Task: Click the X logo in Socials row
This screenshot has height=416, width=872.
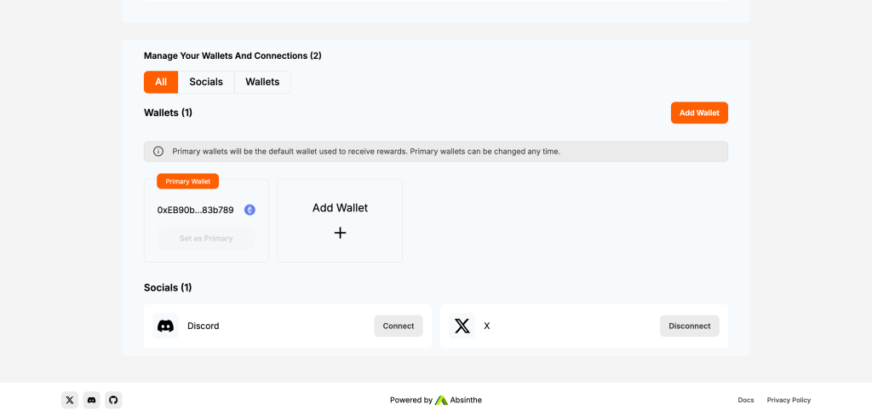Action: [x=462, y=326]
